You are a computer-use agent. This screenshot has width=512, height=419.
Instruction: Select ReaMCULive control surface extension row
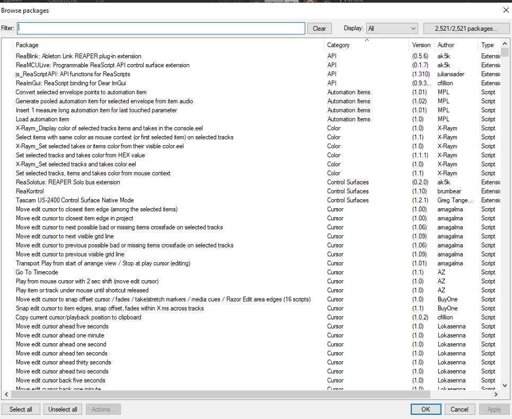point(102,65)
